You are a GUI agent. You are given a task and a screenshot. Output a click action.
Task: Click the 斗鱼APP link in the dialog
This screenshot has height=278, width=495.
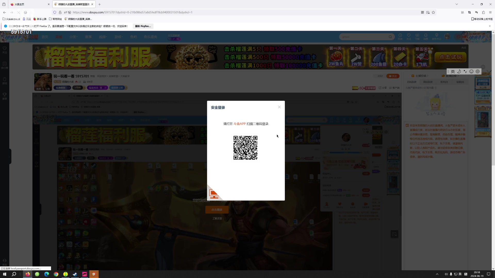240,124
